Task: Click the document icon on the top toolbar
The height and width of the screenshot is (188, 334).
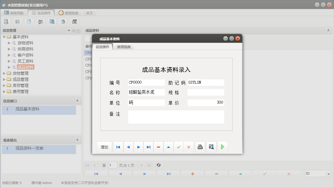Action: 29,21
